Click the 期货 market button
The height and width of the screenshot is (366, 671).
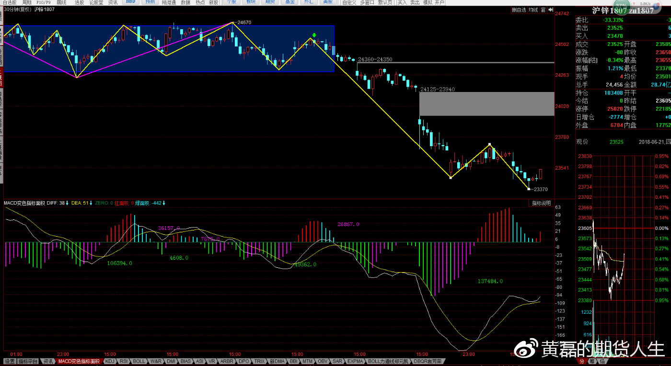point(270,2)
